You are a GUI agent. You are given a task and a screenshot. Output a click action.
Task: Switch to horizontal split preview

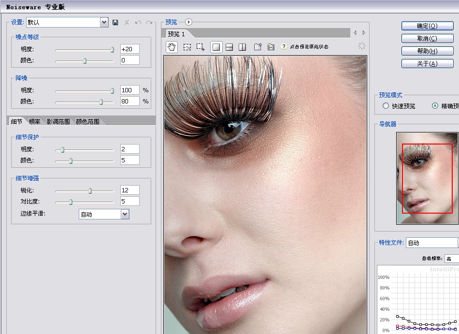coord(229,47)
